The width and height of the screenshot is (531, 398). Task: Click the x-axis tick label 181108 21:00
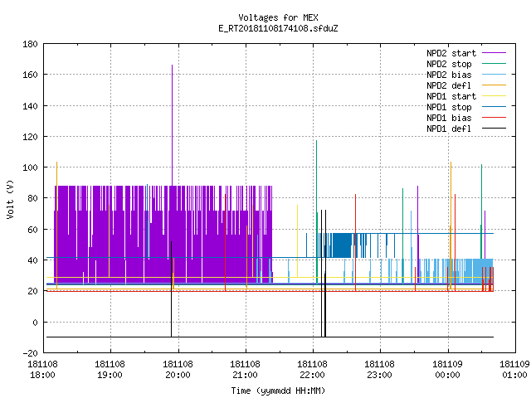tap(246, 370)
